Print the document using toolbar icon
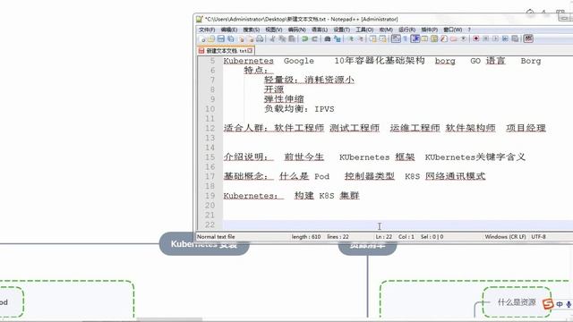 point(260,38)
